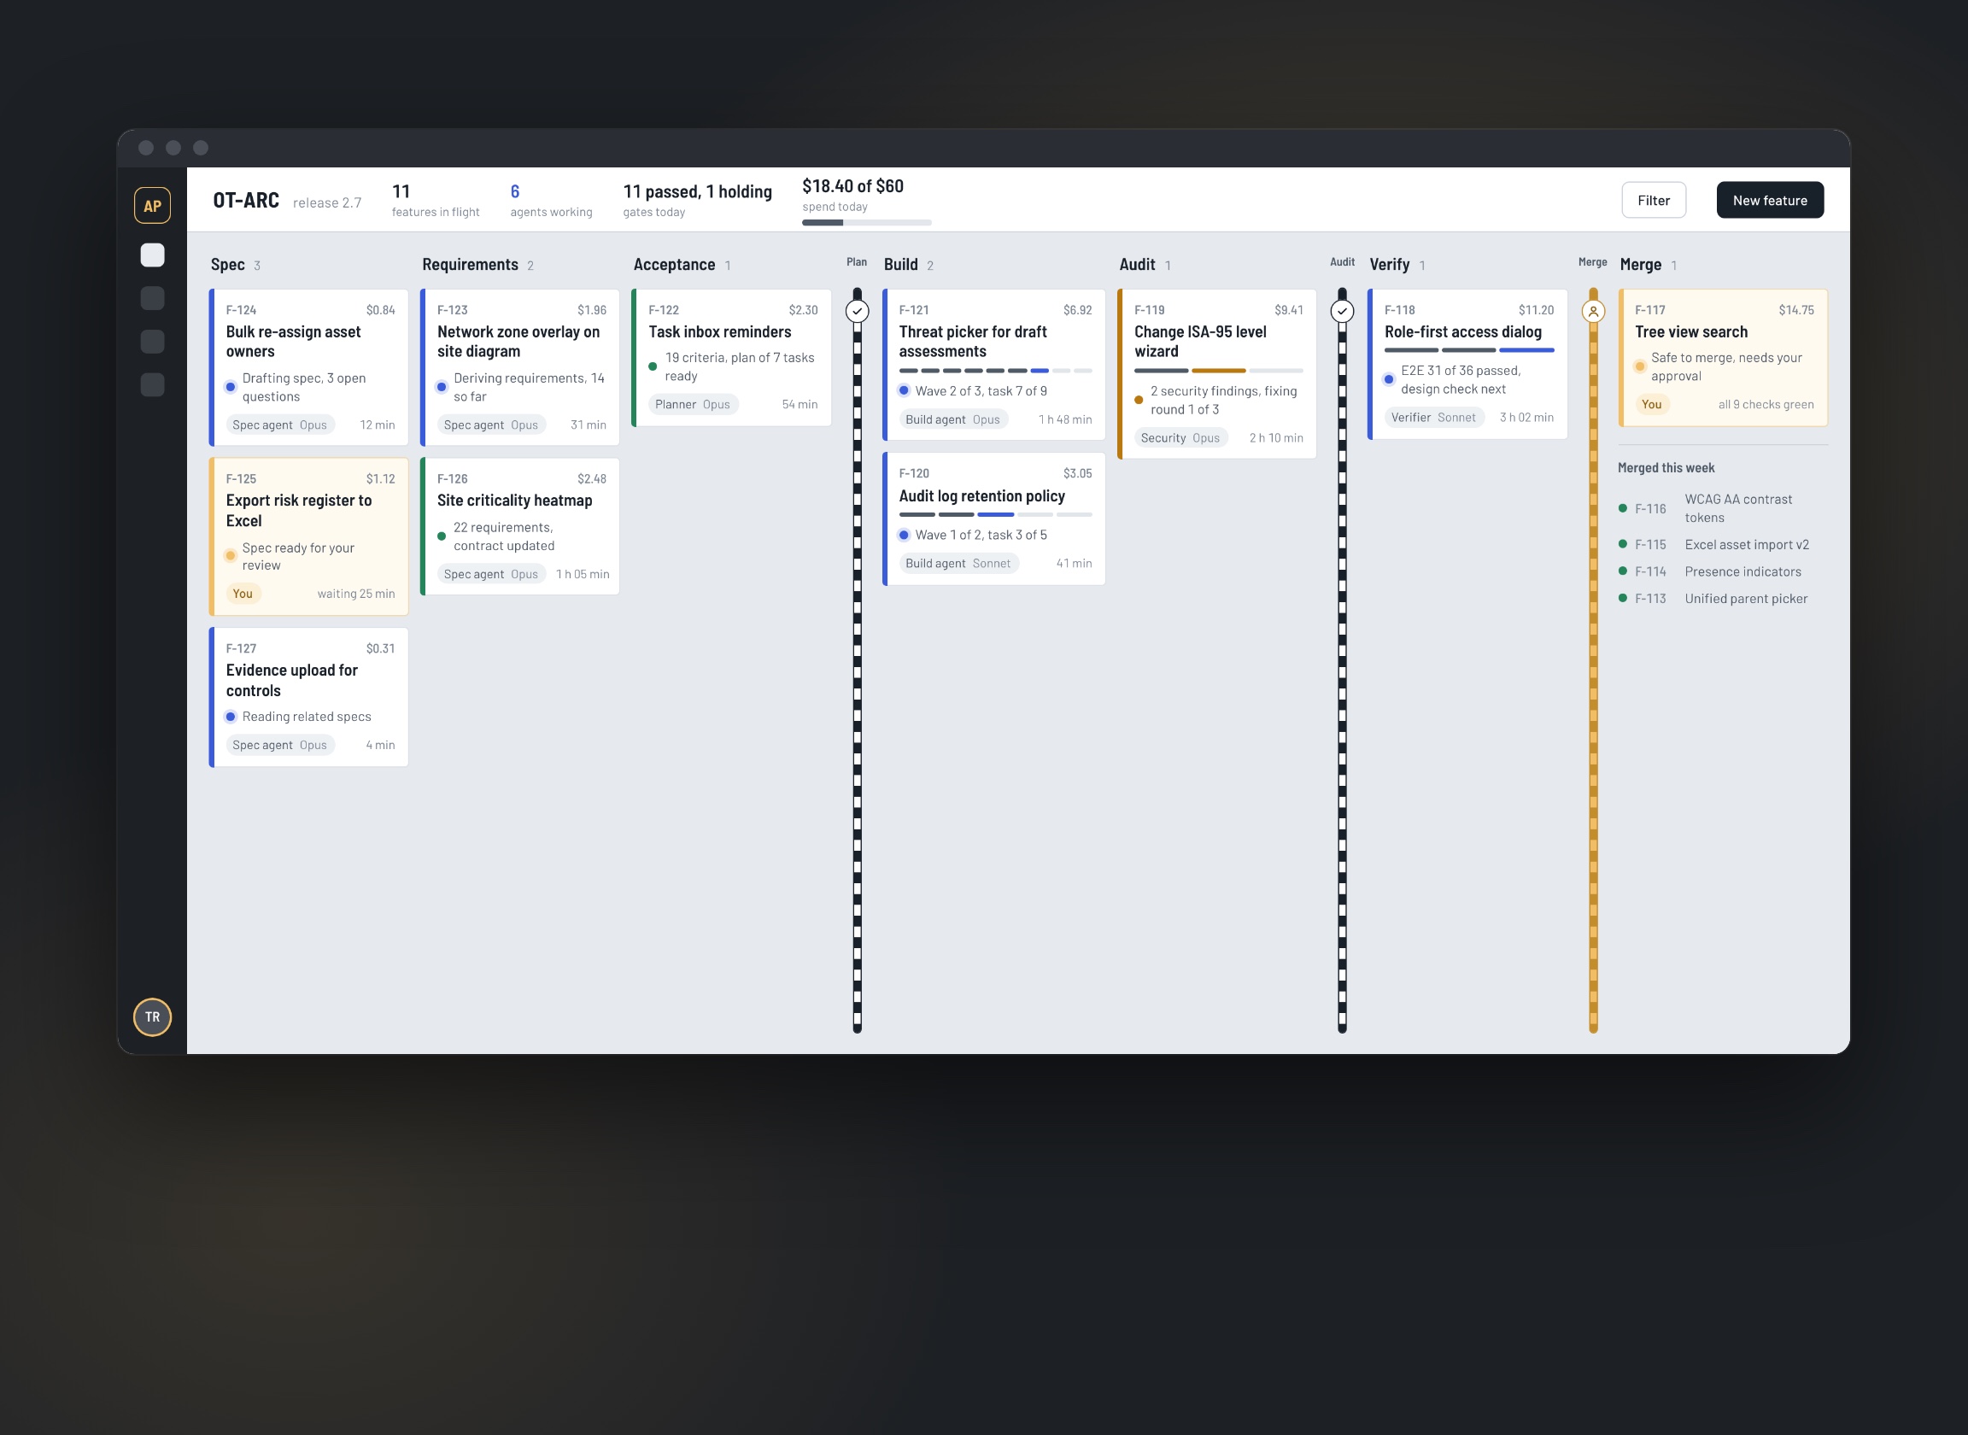Screen dimensions: 1968x1435
Task: Click Verifier Sonnet chip on F-118
Action: pos(1433,418)
